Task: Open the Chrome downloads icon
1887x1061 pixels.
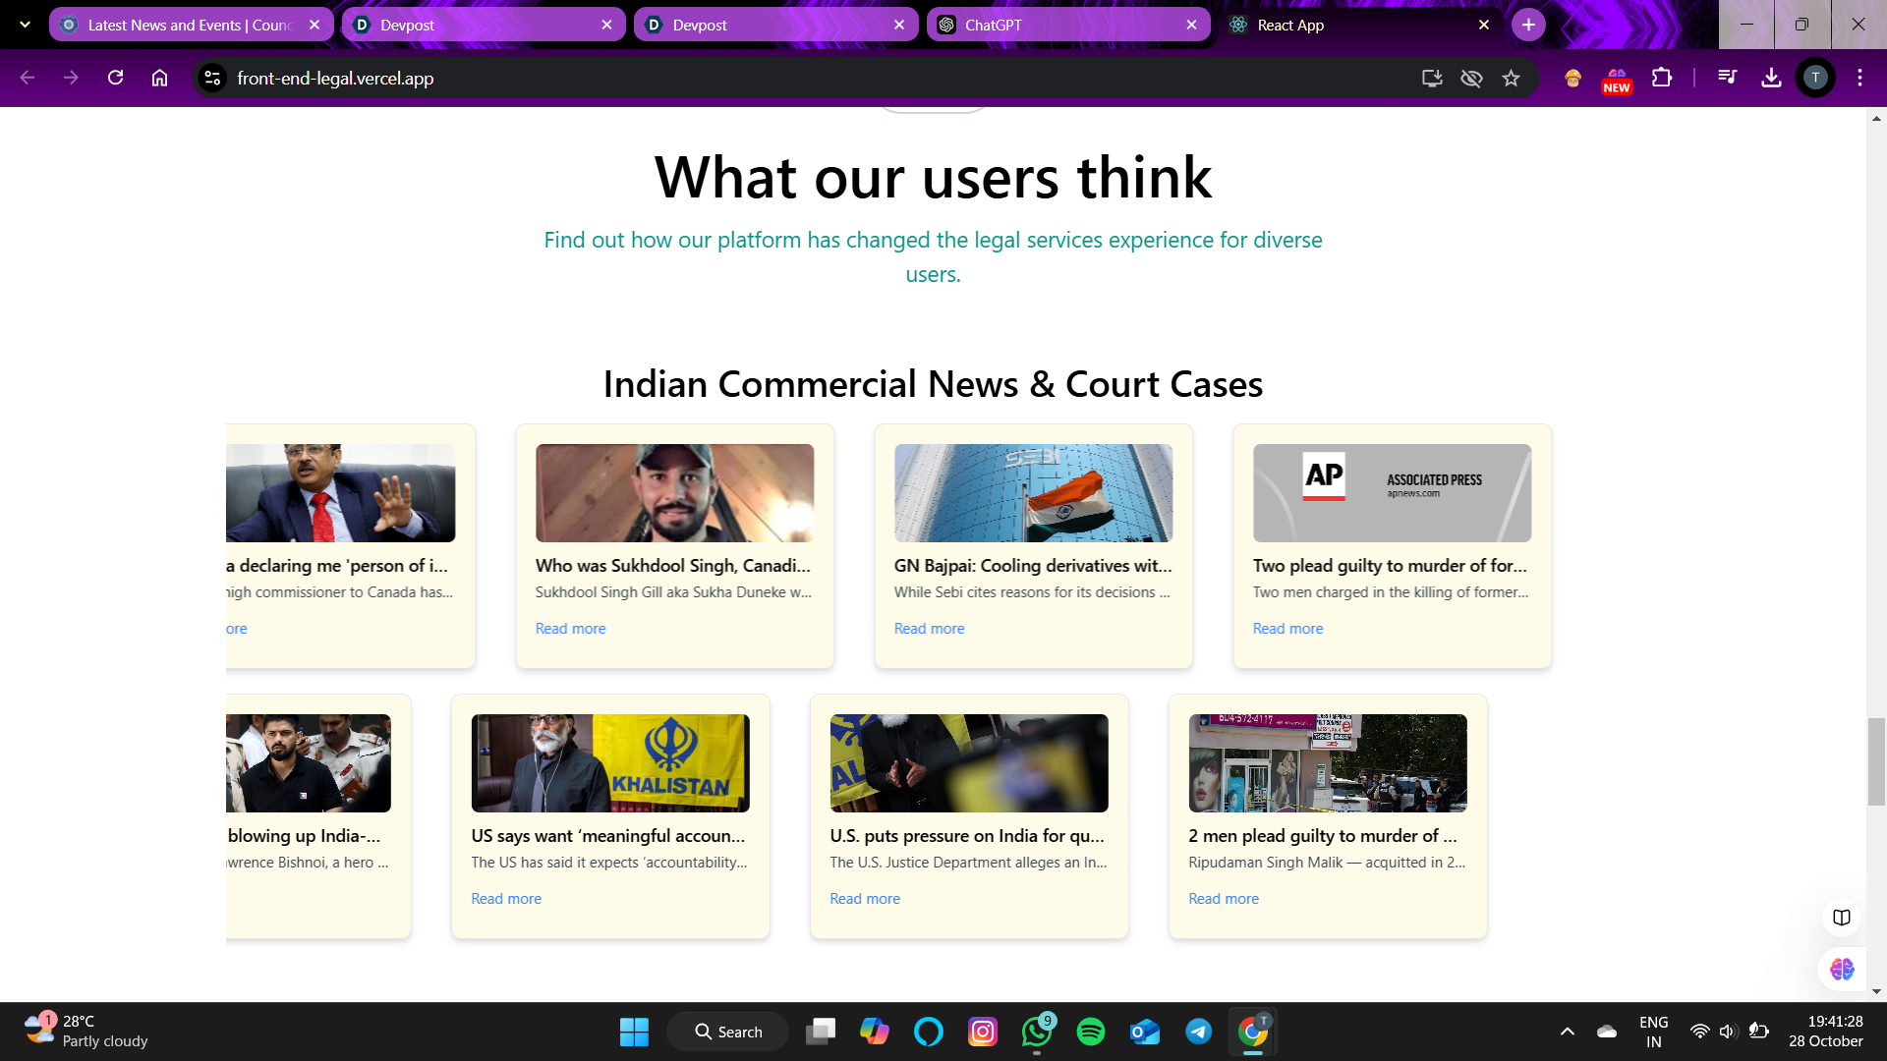Action: coord(1771,78)
